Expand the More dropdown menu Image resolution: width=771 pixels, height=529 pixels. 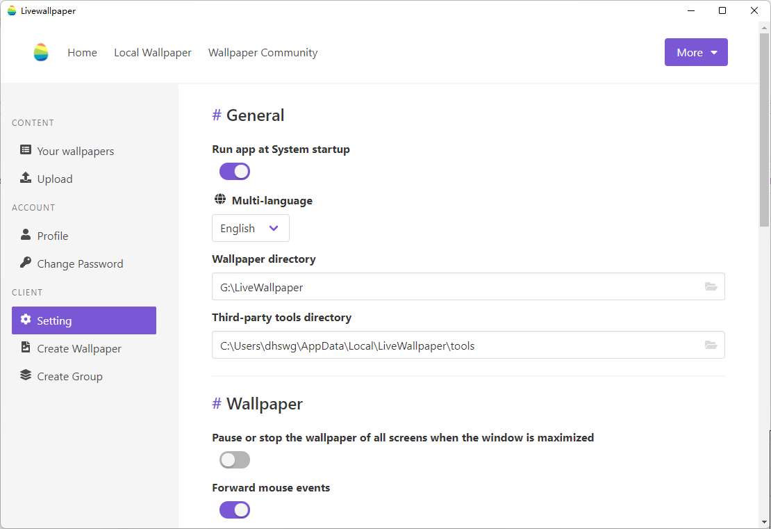pos(696,52)
